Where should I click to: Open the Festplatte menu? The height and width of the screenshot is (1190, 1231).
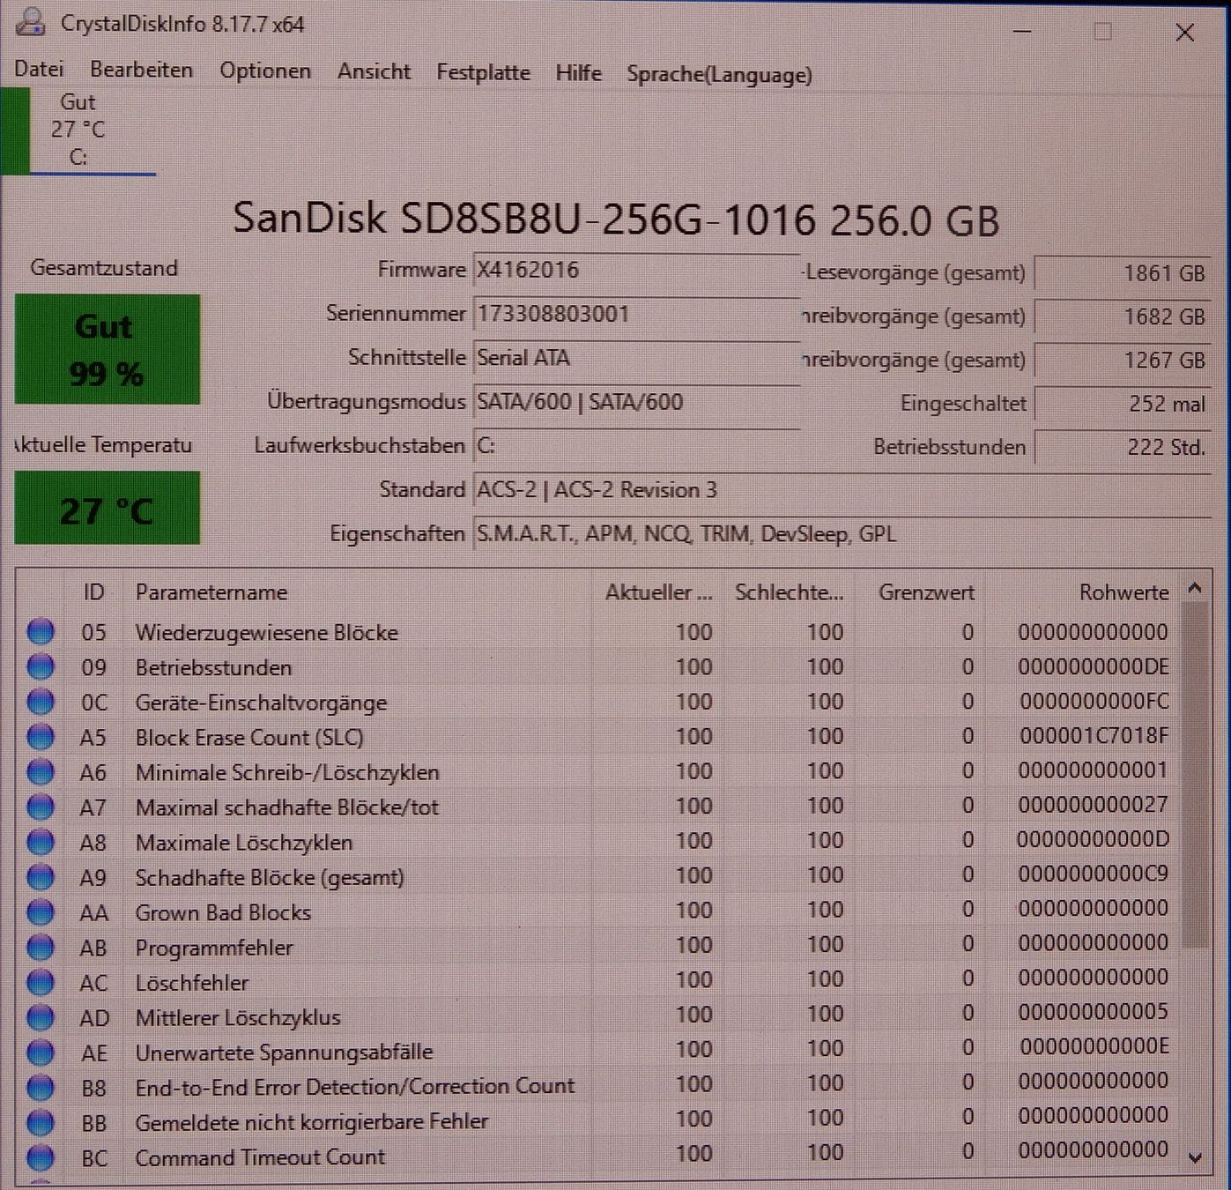483,73
